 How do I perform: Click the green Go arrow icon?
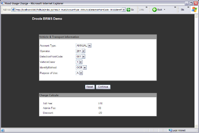tap(128, 10)
